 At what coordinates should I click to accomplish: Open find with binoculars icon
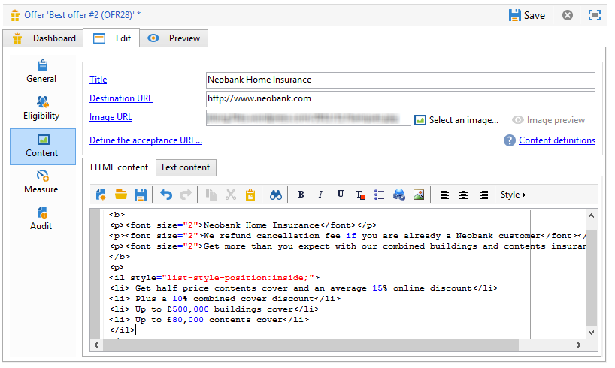(276, 195)
